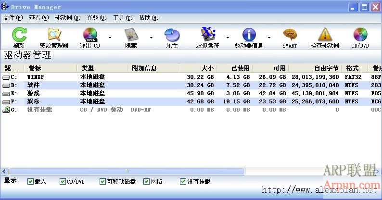Open the 工具(T) menu
The image size is (382, 200).
123,18
